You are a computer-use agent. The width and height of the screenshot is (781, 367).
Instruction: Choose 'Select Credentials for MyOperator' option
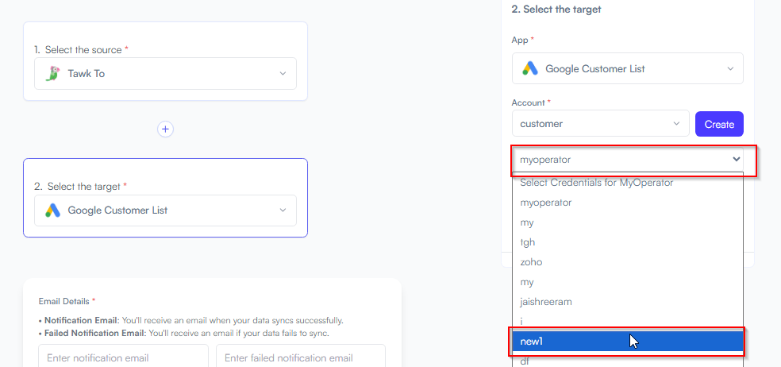click(628, 183)
